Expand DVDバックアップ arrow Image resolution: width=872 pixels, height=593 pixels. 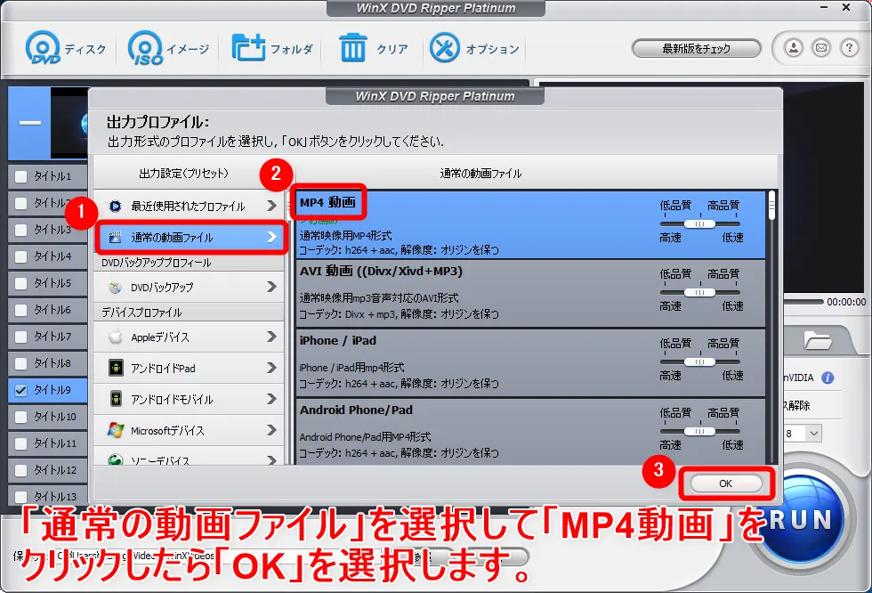click(271, 287)
